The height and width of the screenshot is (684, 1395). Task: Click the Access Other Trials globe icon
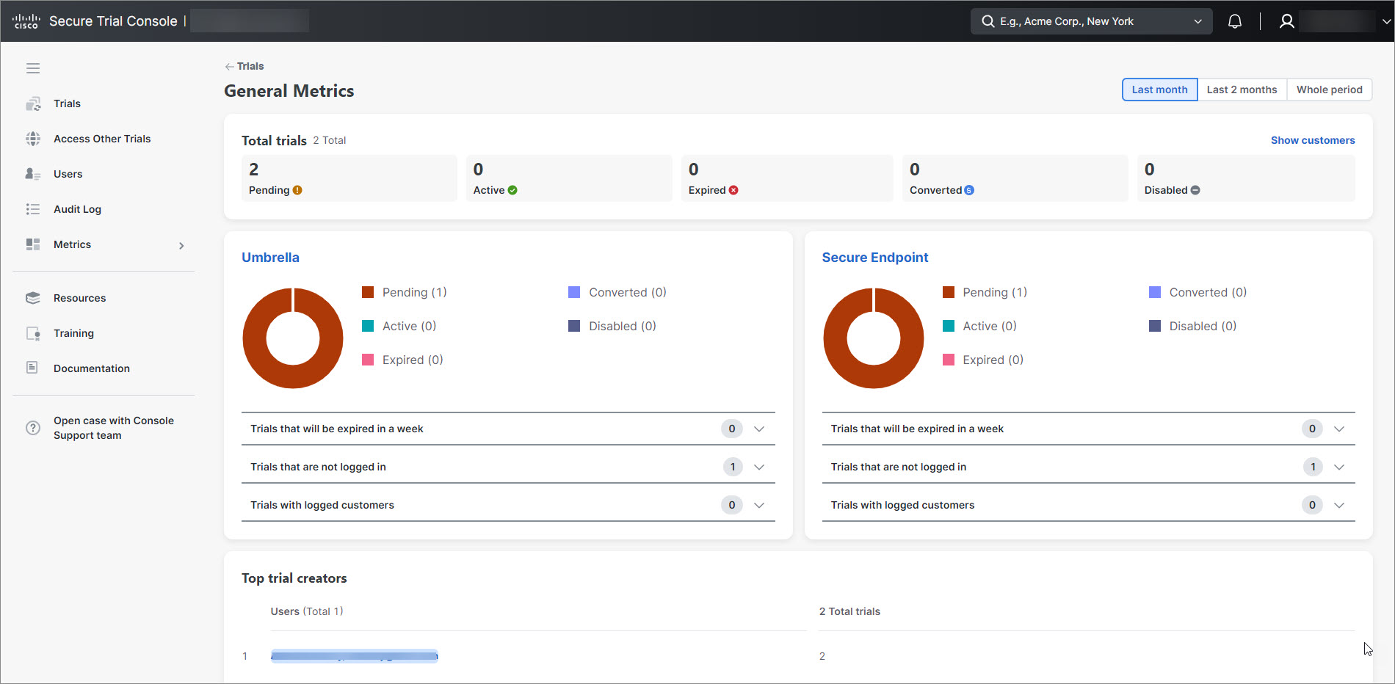33,139
